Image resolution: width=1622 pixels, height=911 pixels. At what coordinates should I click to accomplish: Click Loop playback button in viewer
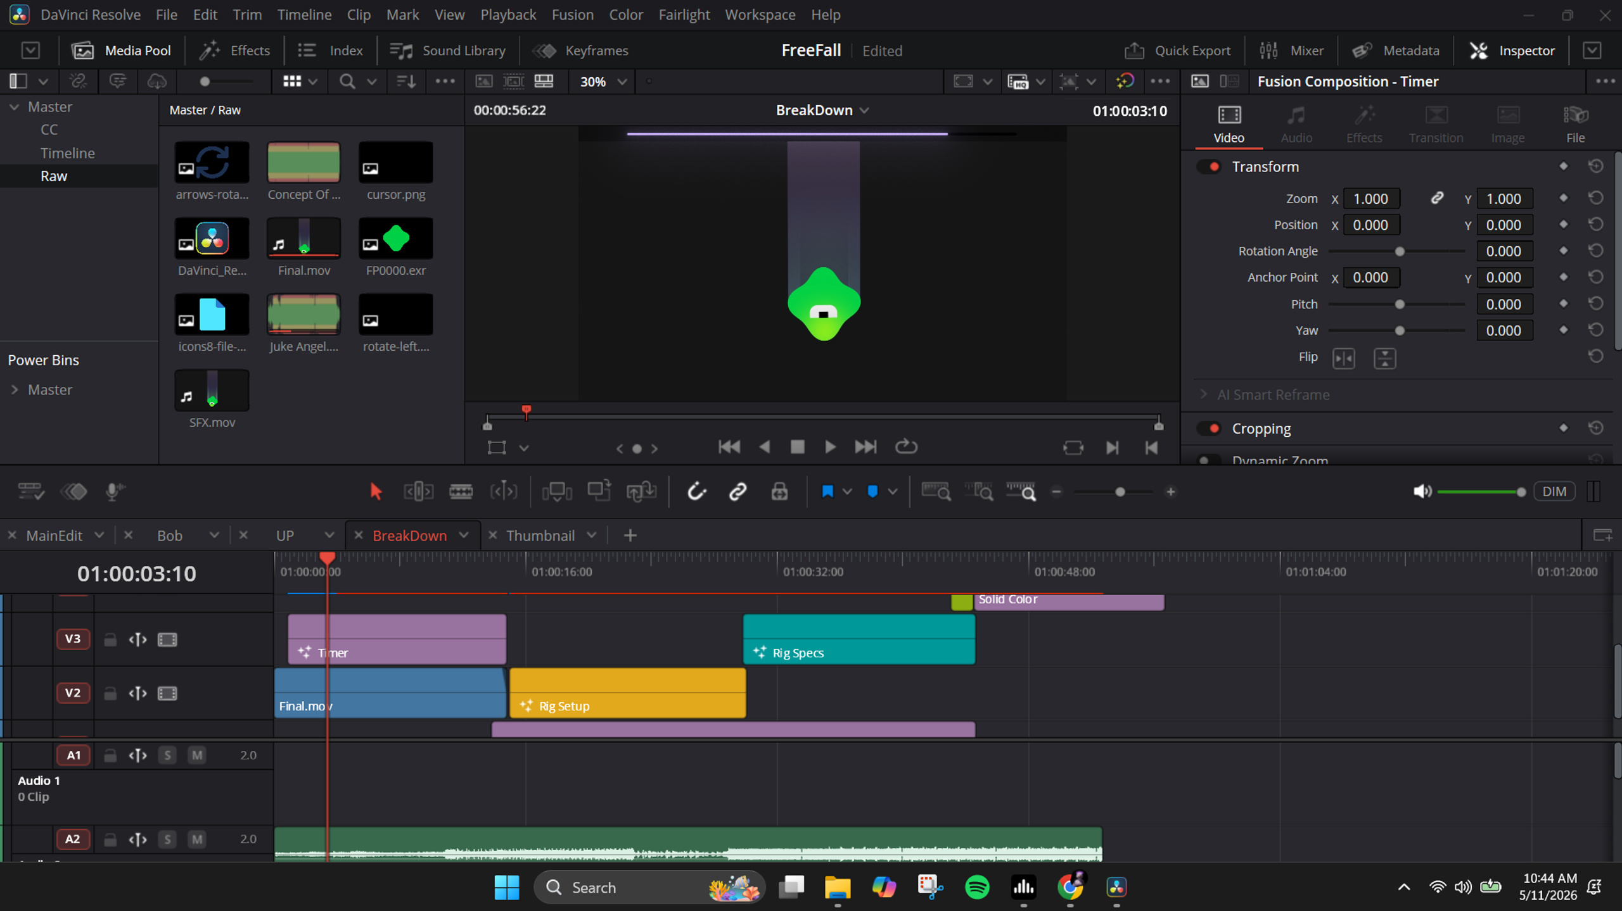pos(906,447)
